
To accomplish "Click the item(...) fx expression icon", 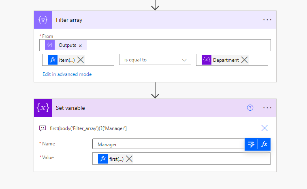I will point(53,60).
